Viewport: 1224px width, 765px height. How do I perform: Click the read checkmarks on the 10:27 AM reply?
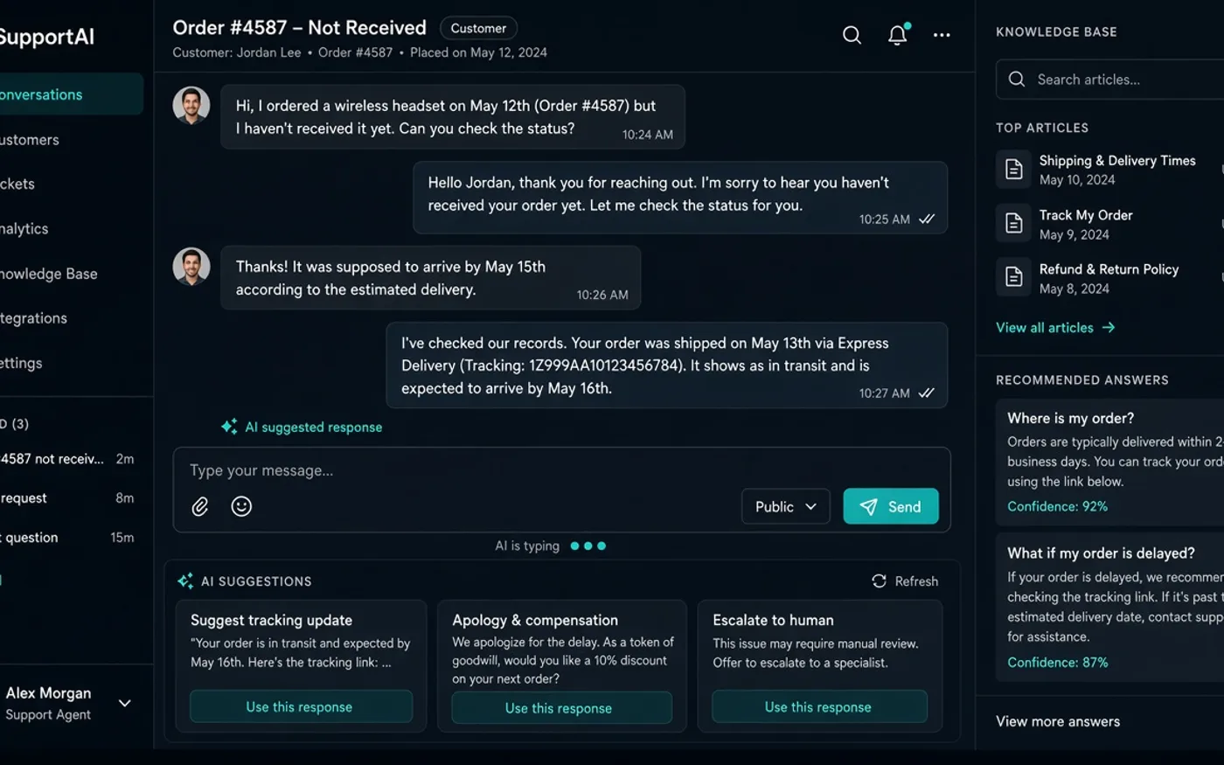tap(927, 393)
